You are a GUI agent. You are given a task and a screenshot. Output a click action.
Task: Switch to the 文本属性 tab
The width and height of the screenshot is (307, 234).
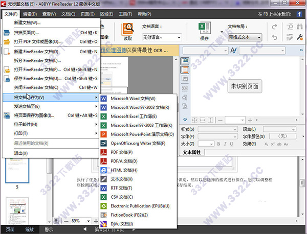193,152
